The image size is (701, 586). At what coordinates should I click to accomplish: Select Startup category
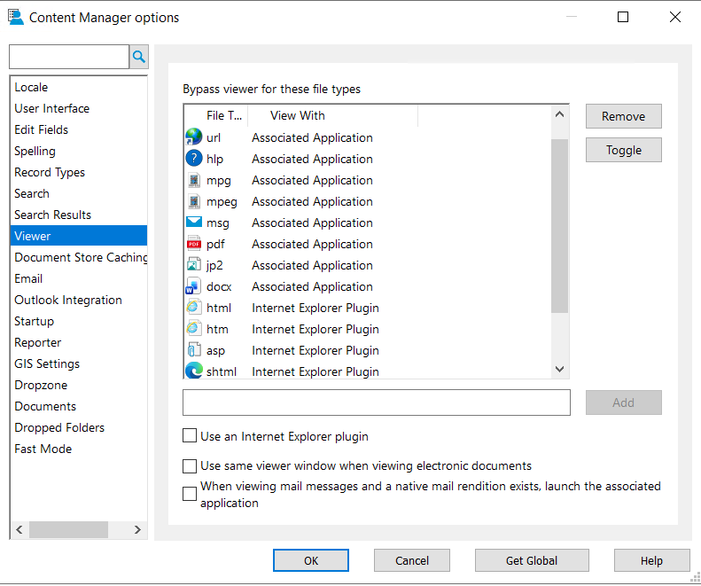[79, 321]
